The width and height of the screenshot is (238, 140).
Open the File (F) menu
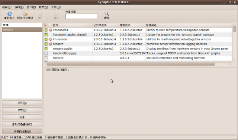click(x=7, y=7)
